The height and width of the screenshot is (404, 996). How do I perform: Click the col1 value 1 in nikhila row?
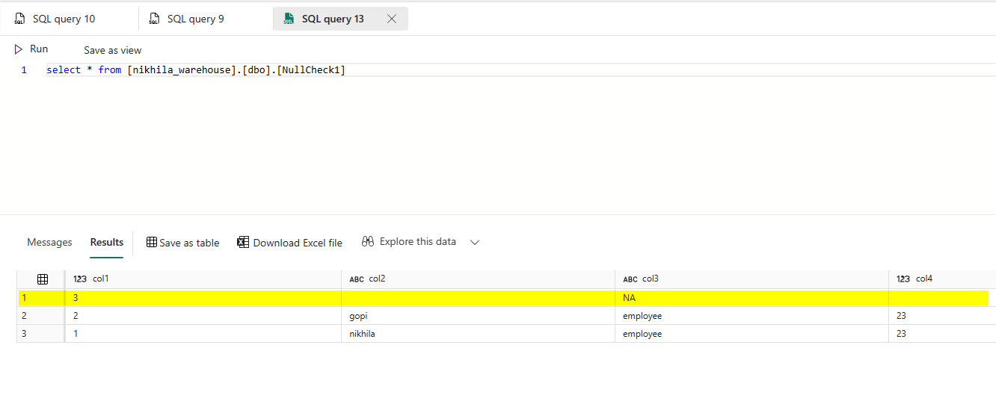(203, 334)
